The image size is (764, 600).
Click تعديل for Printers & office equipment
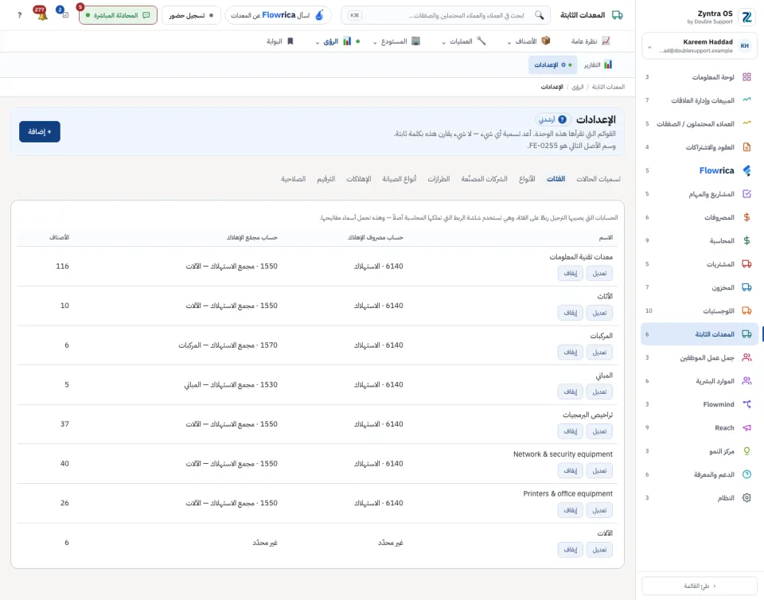click(599, 510)
